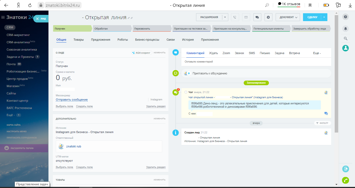Click AI24-скоринг badge
The image size is (355, 188).
coord(142,53)
